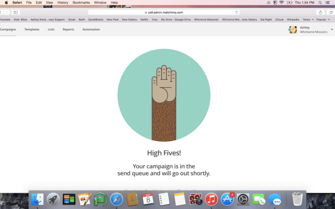Open My Drive - Google Drive bookmark

coord(176,19)
